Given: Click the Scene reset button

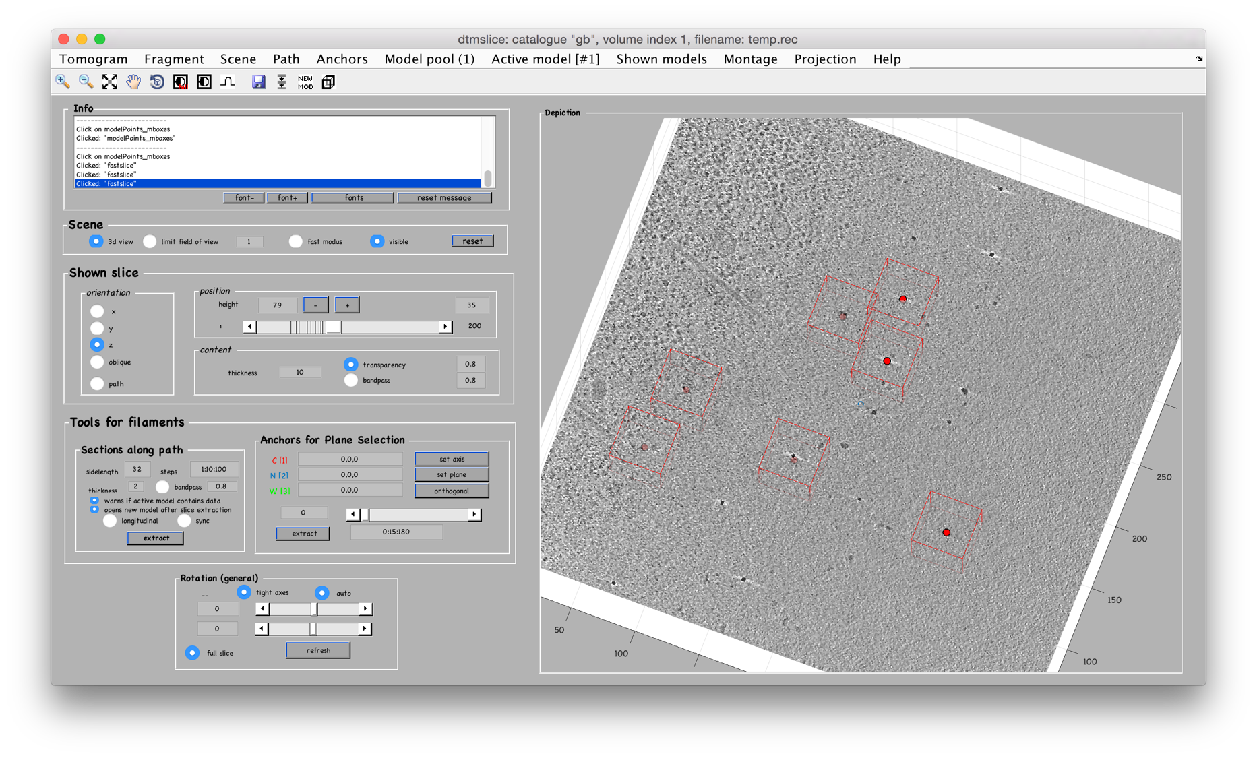Looking at the screenshot, I should 472,241.
